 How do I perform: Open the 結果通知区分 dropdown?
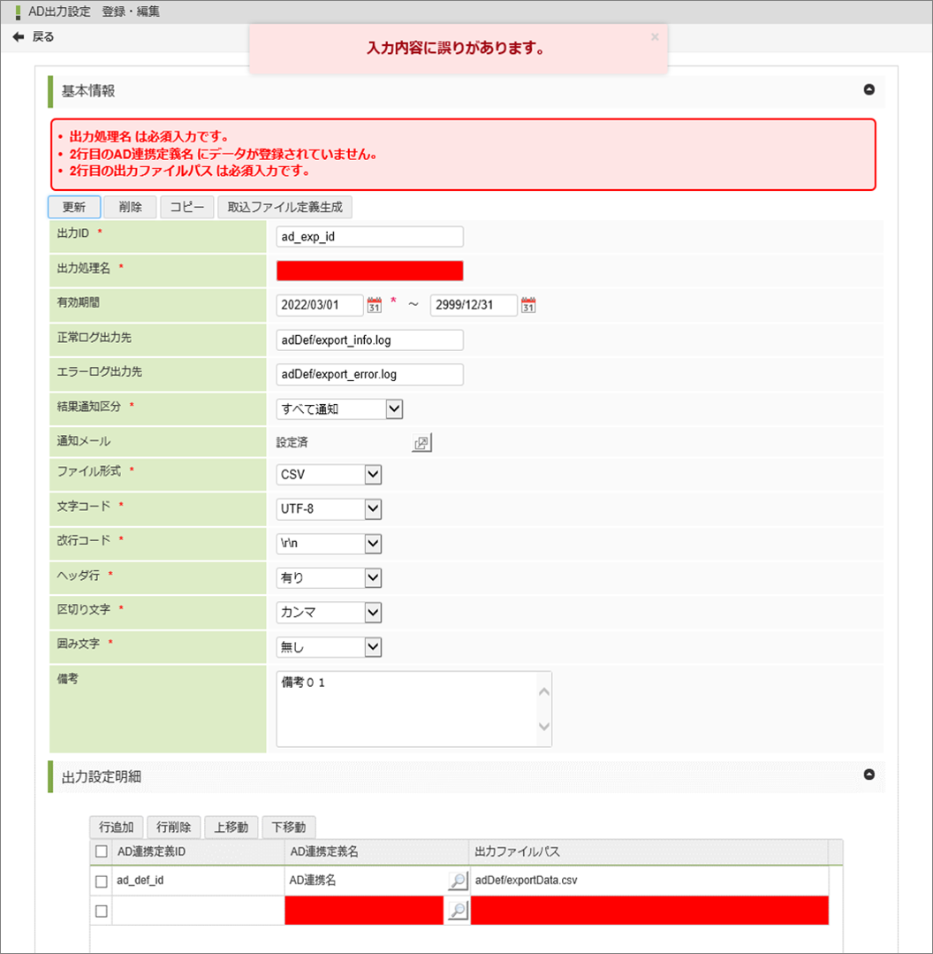click(394, 408)
